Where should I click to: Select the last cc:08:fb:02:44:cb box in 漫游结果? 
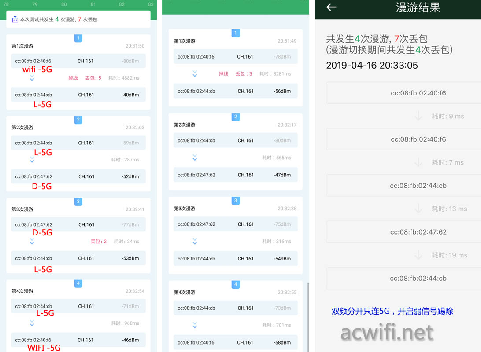(403, 278)
